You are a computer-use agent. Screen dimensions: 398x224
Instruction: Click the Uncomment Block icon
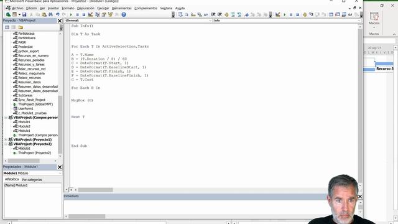click(x=239, y=14)
